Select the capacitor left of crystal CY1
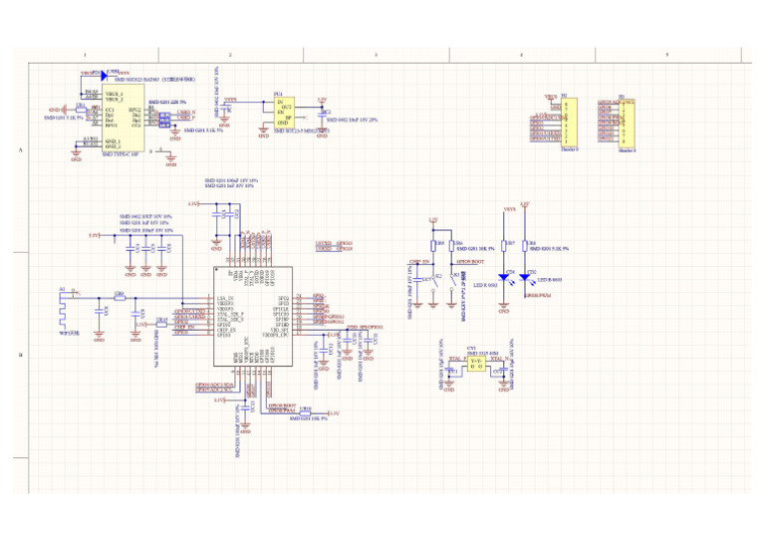Viewport: 765px width, 541px height. point(449,370)
